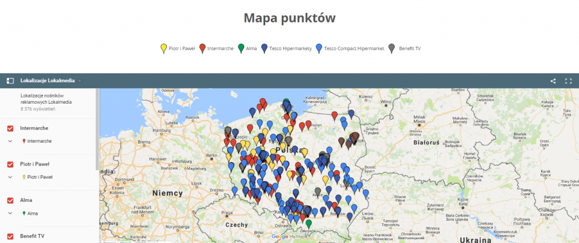Toggle the Alma layer checkbox

coord(10,201)
